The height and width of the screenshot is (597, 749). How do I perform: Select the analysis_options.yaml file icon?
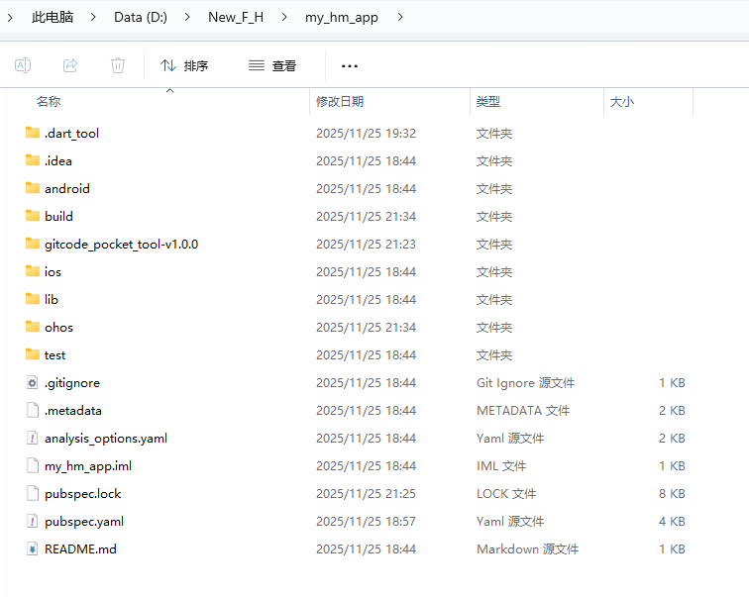pyautogui.click(x=32, y=438)
